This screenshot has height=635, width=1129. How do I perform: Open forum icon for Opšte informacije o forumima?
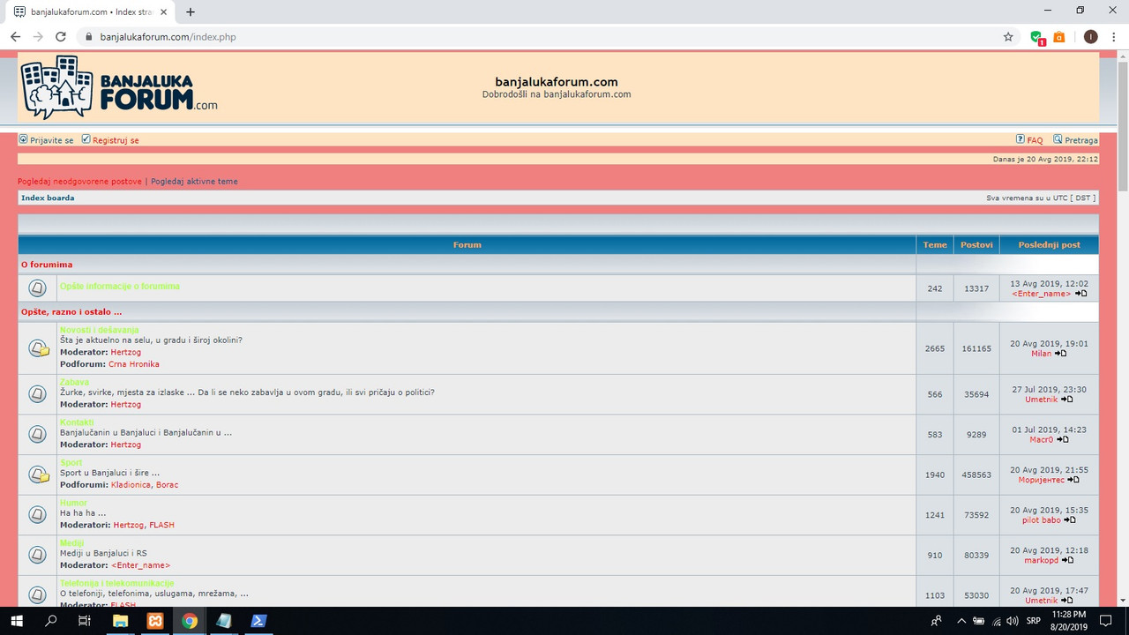[37, 288]
